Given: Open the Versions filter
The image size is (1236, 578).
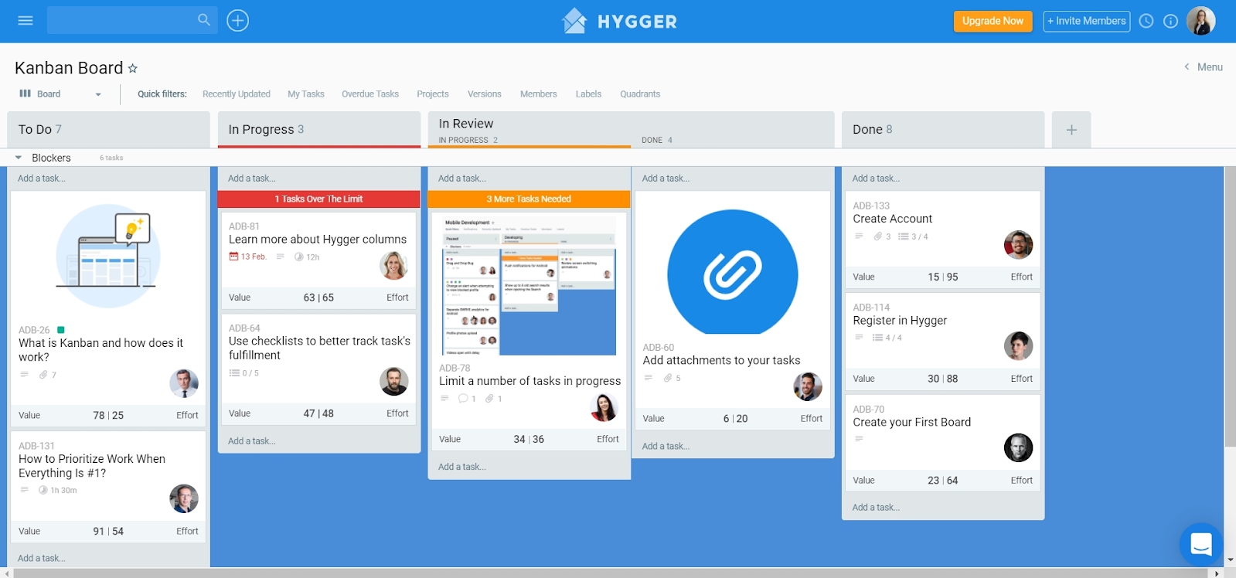Looking at the screenshot, I should (484, 94).
